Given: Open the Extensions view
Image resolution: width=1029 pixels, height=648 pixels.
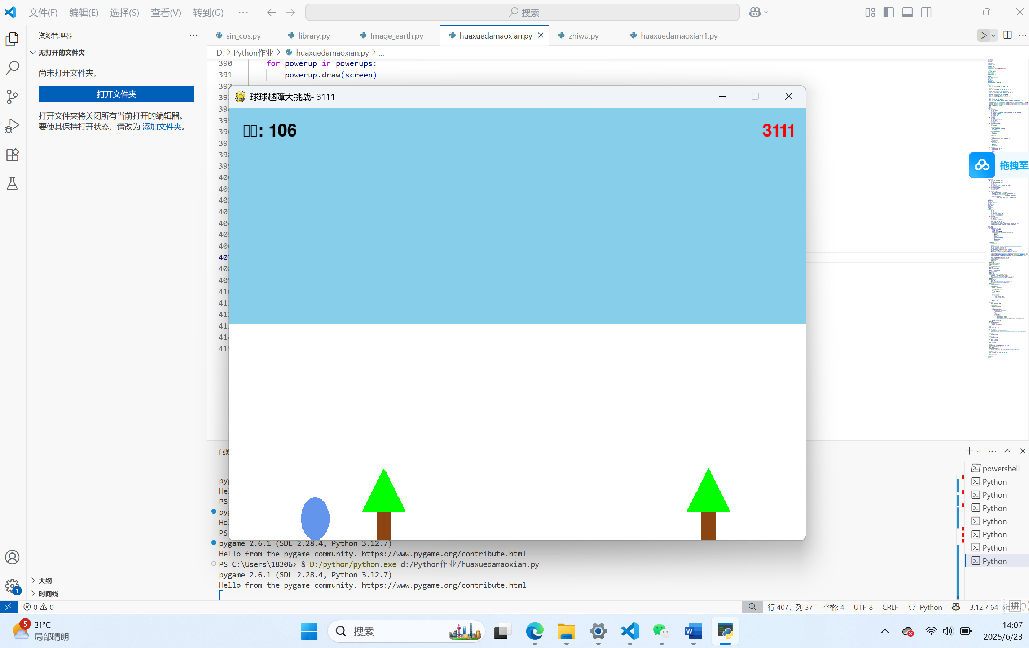Looking at the screenshot, I should coord(12,155).
